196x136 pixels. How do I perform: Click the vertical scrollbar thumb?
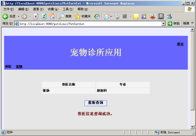192,71
